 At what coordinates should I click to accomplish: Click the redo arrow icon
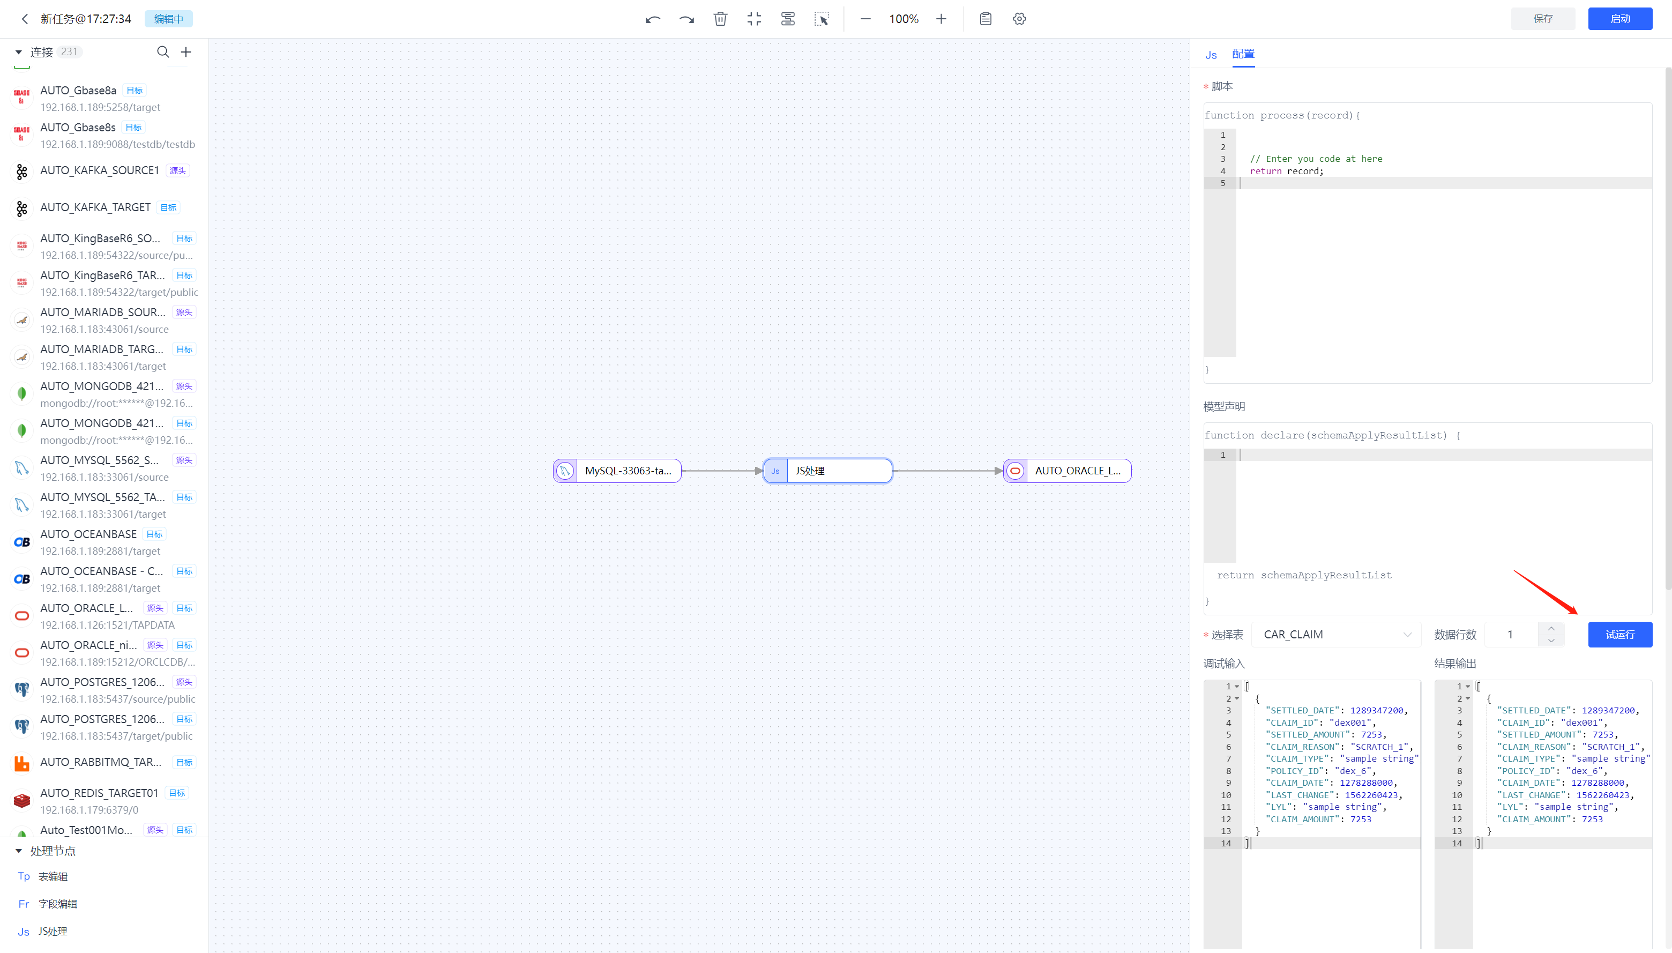(x=686, y=19)
